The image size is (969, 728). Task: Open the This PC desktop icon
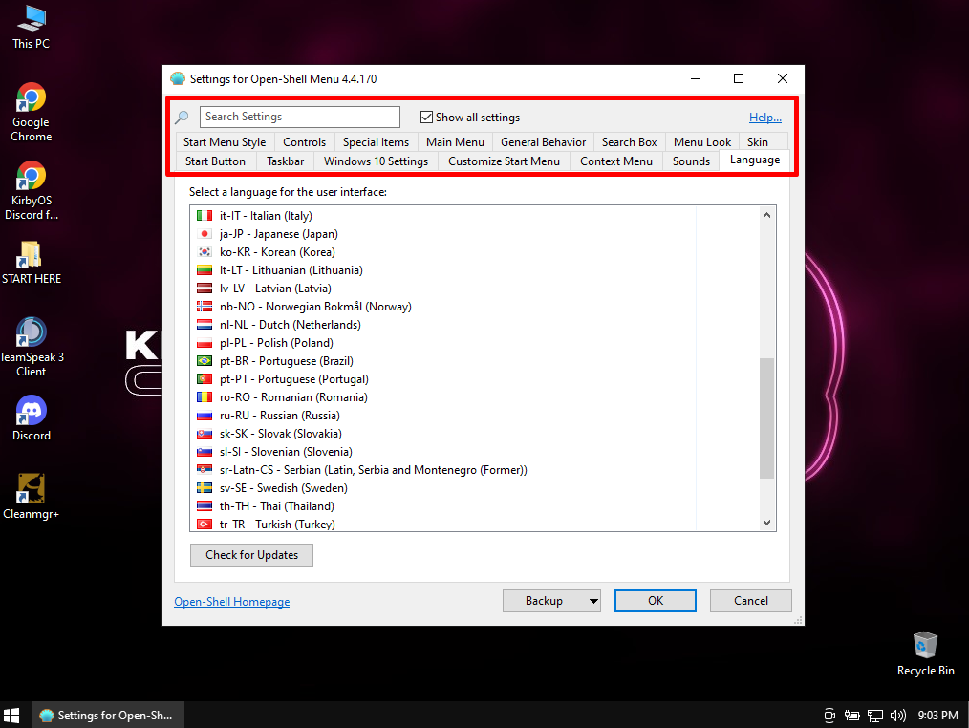coord(31,28)
